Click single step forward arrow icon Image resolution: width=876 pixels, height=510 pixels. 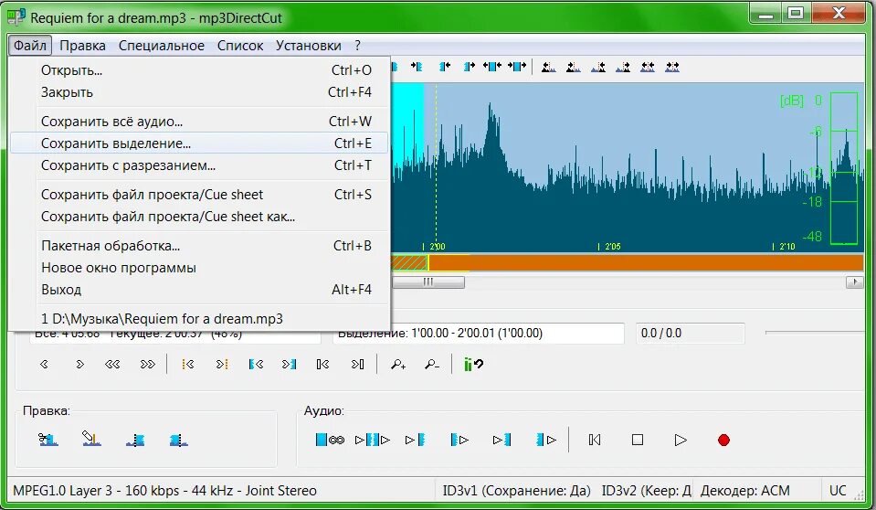(x=79, y=364)
